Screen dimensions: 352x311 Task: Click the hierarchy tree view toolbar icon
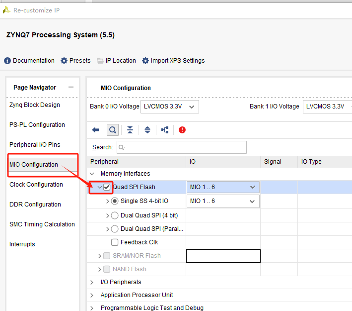point(165,130)
